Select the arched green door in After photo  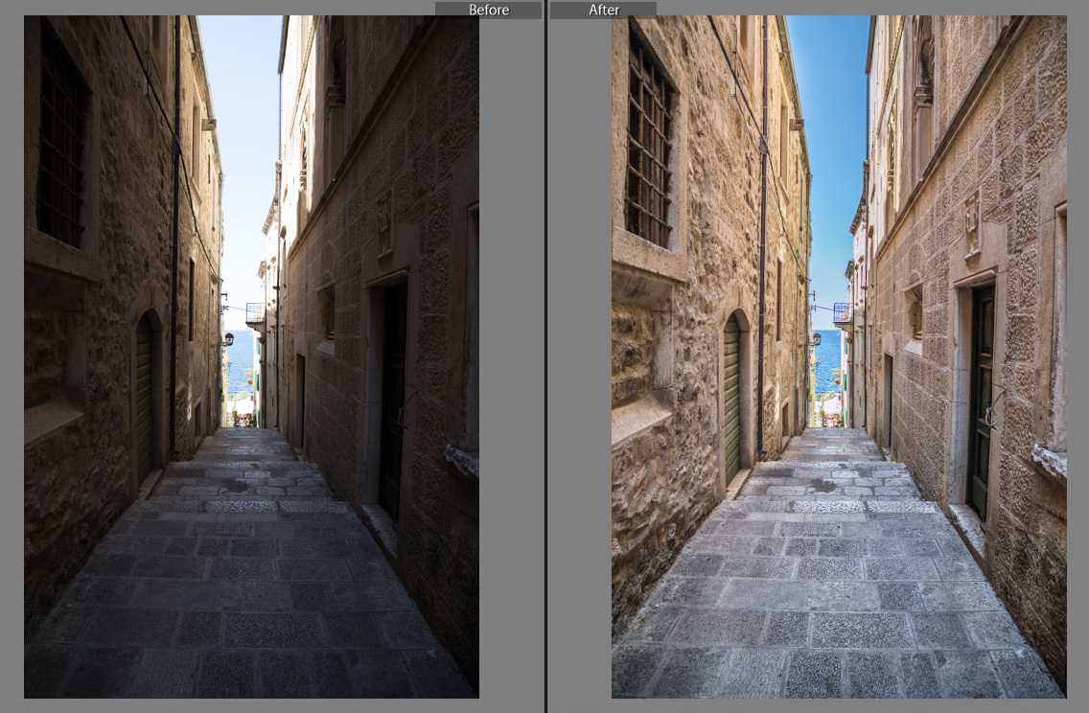click(x=733, y=398)
